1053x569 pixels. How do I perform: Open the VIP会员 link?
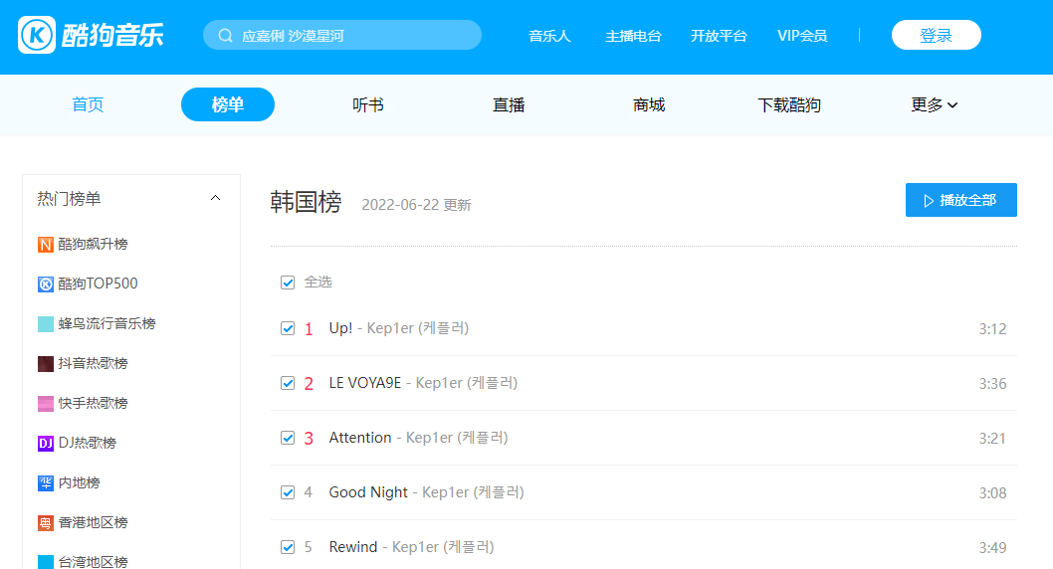(x=802, y=36)
